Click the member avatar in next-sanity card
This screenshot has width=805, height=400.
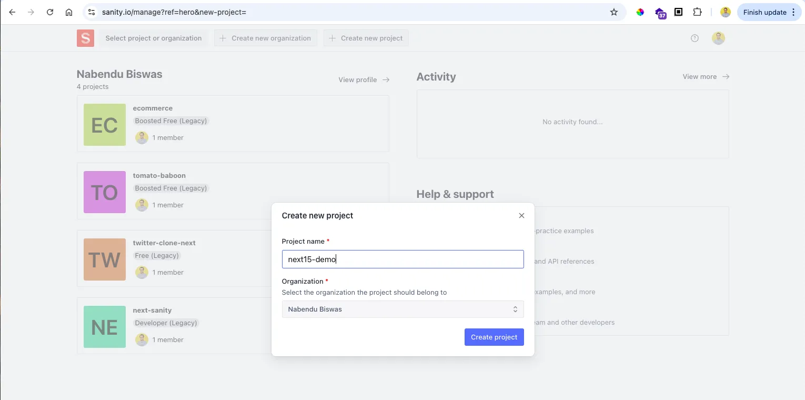point(142,339)
